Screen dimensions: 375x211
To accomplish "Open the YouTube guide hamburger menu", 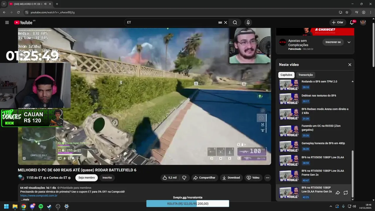I will (x=7, y=23).
